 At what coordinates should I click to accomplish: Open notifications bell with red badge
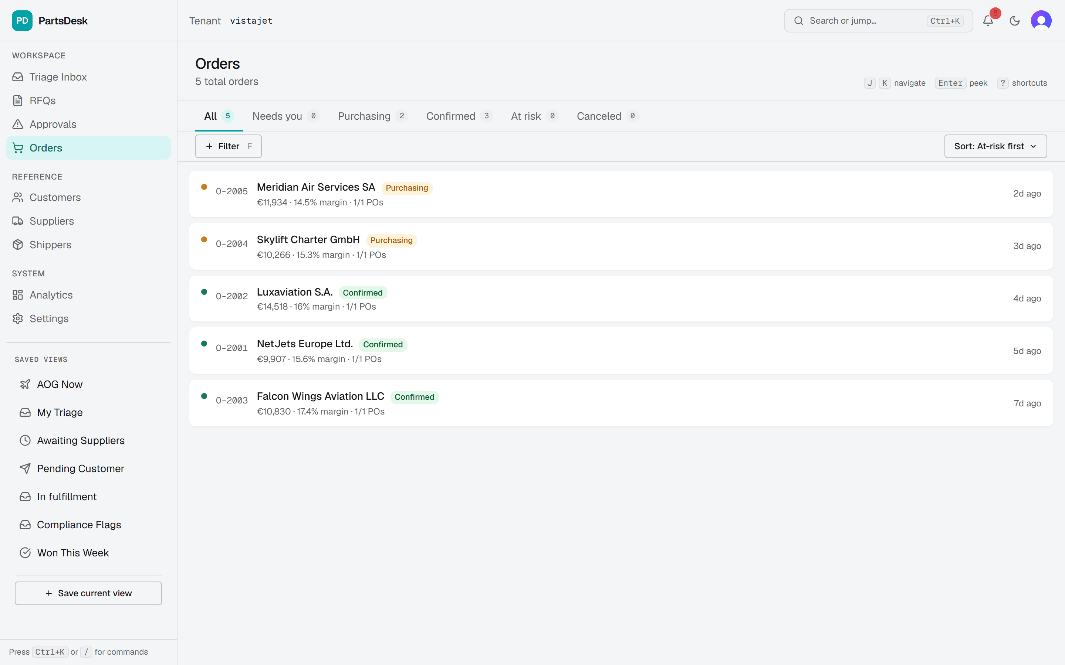(x=988, y=21)
